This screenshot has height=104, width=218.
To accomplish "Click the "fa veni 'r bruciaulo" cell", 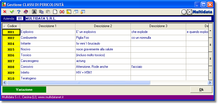I will (x=103, y=44).
